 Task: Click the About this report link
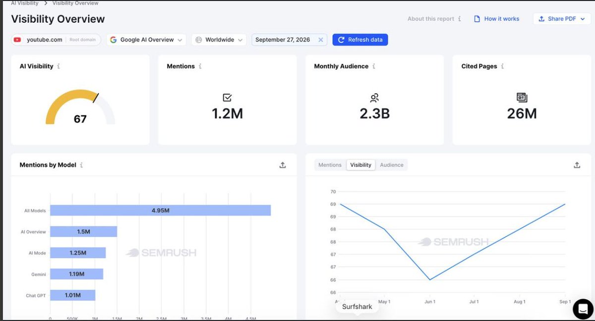[x=431, y=19]
